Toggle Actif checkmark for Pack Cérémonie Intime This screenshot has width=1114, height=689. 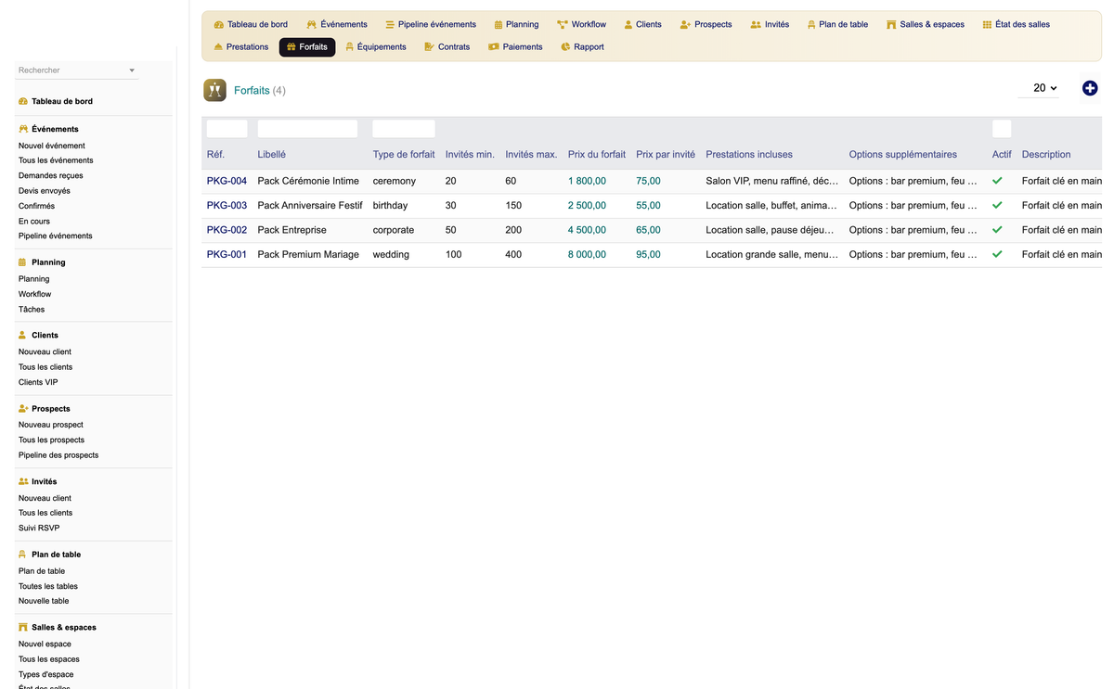point(997,181)
